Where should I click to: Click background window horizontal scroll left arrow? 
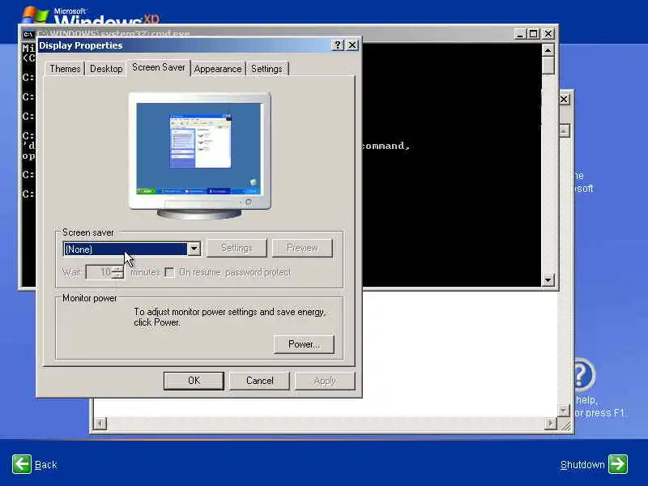click(100, 423)
